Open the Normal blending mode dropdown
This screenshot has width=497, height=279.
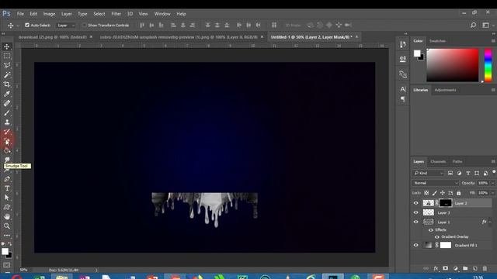click(435, 183)
